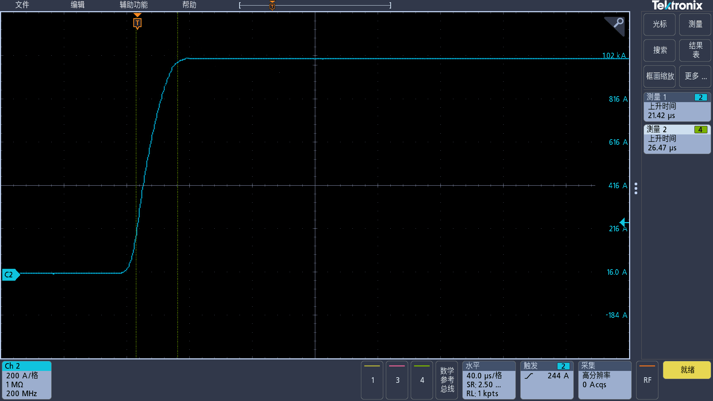The width and height of the screenshot is (713, 401).
Task: Click the RF channel button
Action: pos(647,380)
